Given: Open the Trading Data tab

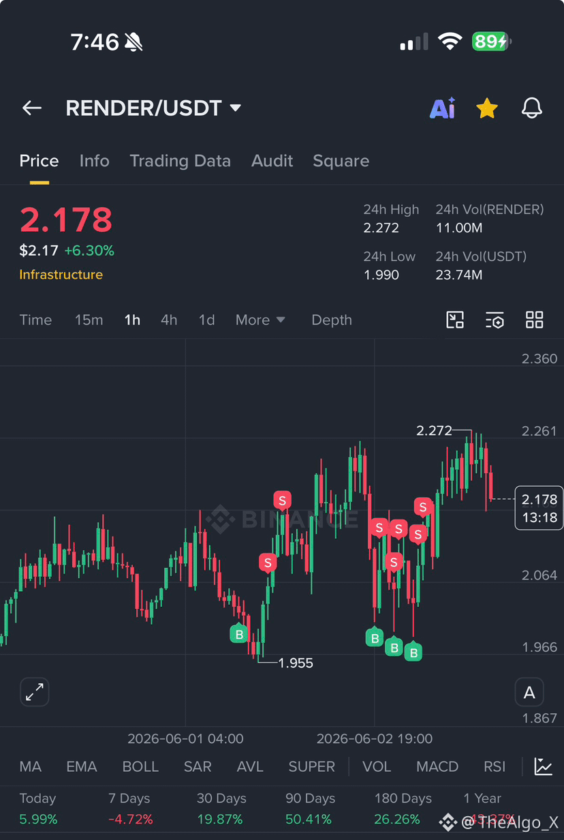Looking at the screenshot, I should 180,161.
